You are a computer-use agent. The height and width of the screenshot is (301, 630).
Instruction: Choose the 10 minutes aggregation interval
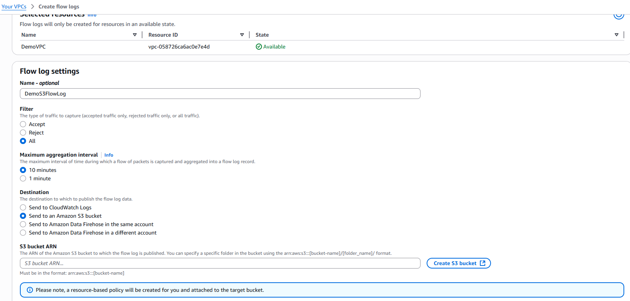(x=23, y=170)
